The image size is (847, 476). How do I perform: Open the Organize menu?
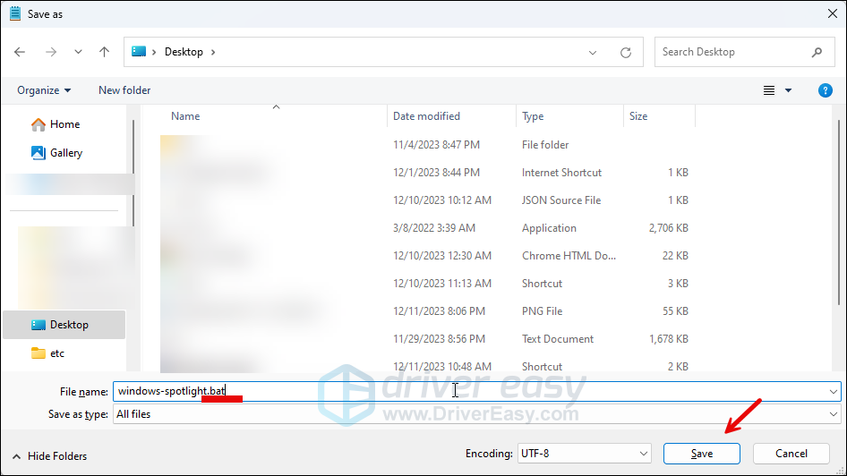pos(43,90)
